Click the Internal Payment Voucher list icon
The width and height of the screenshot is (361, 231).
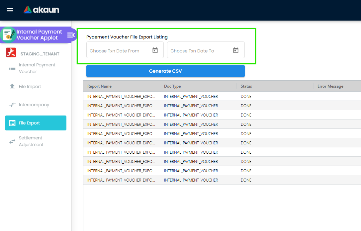pyautogui.click(x=12, y=68)
